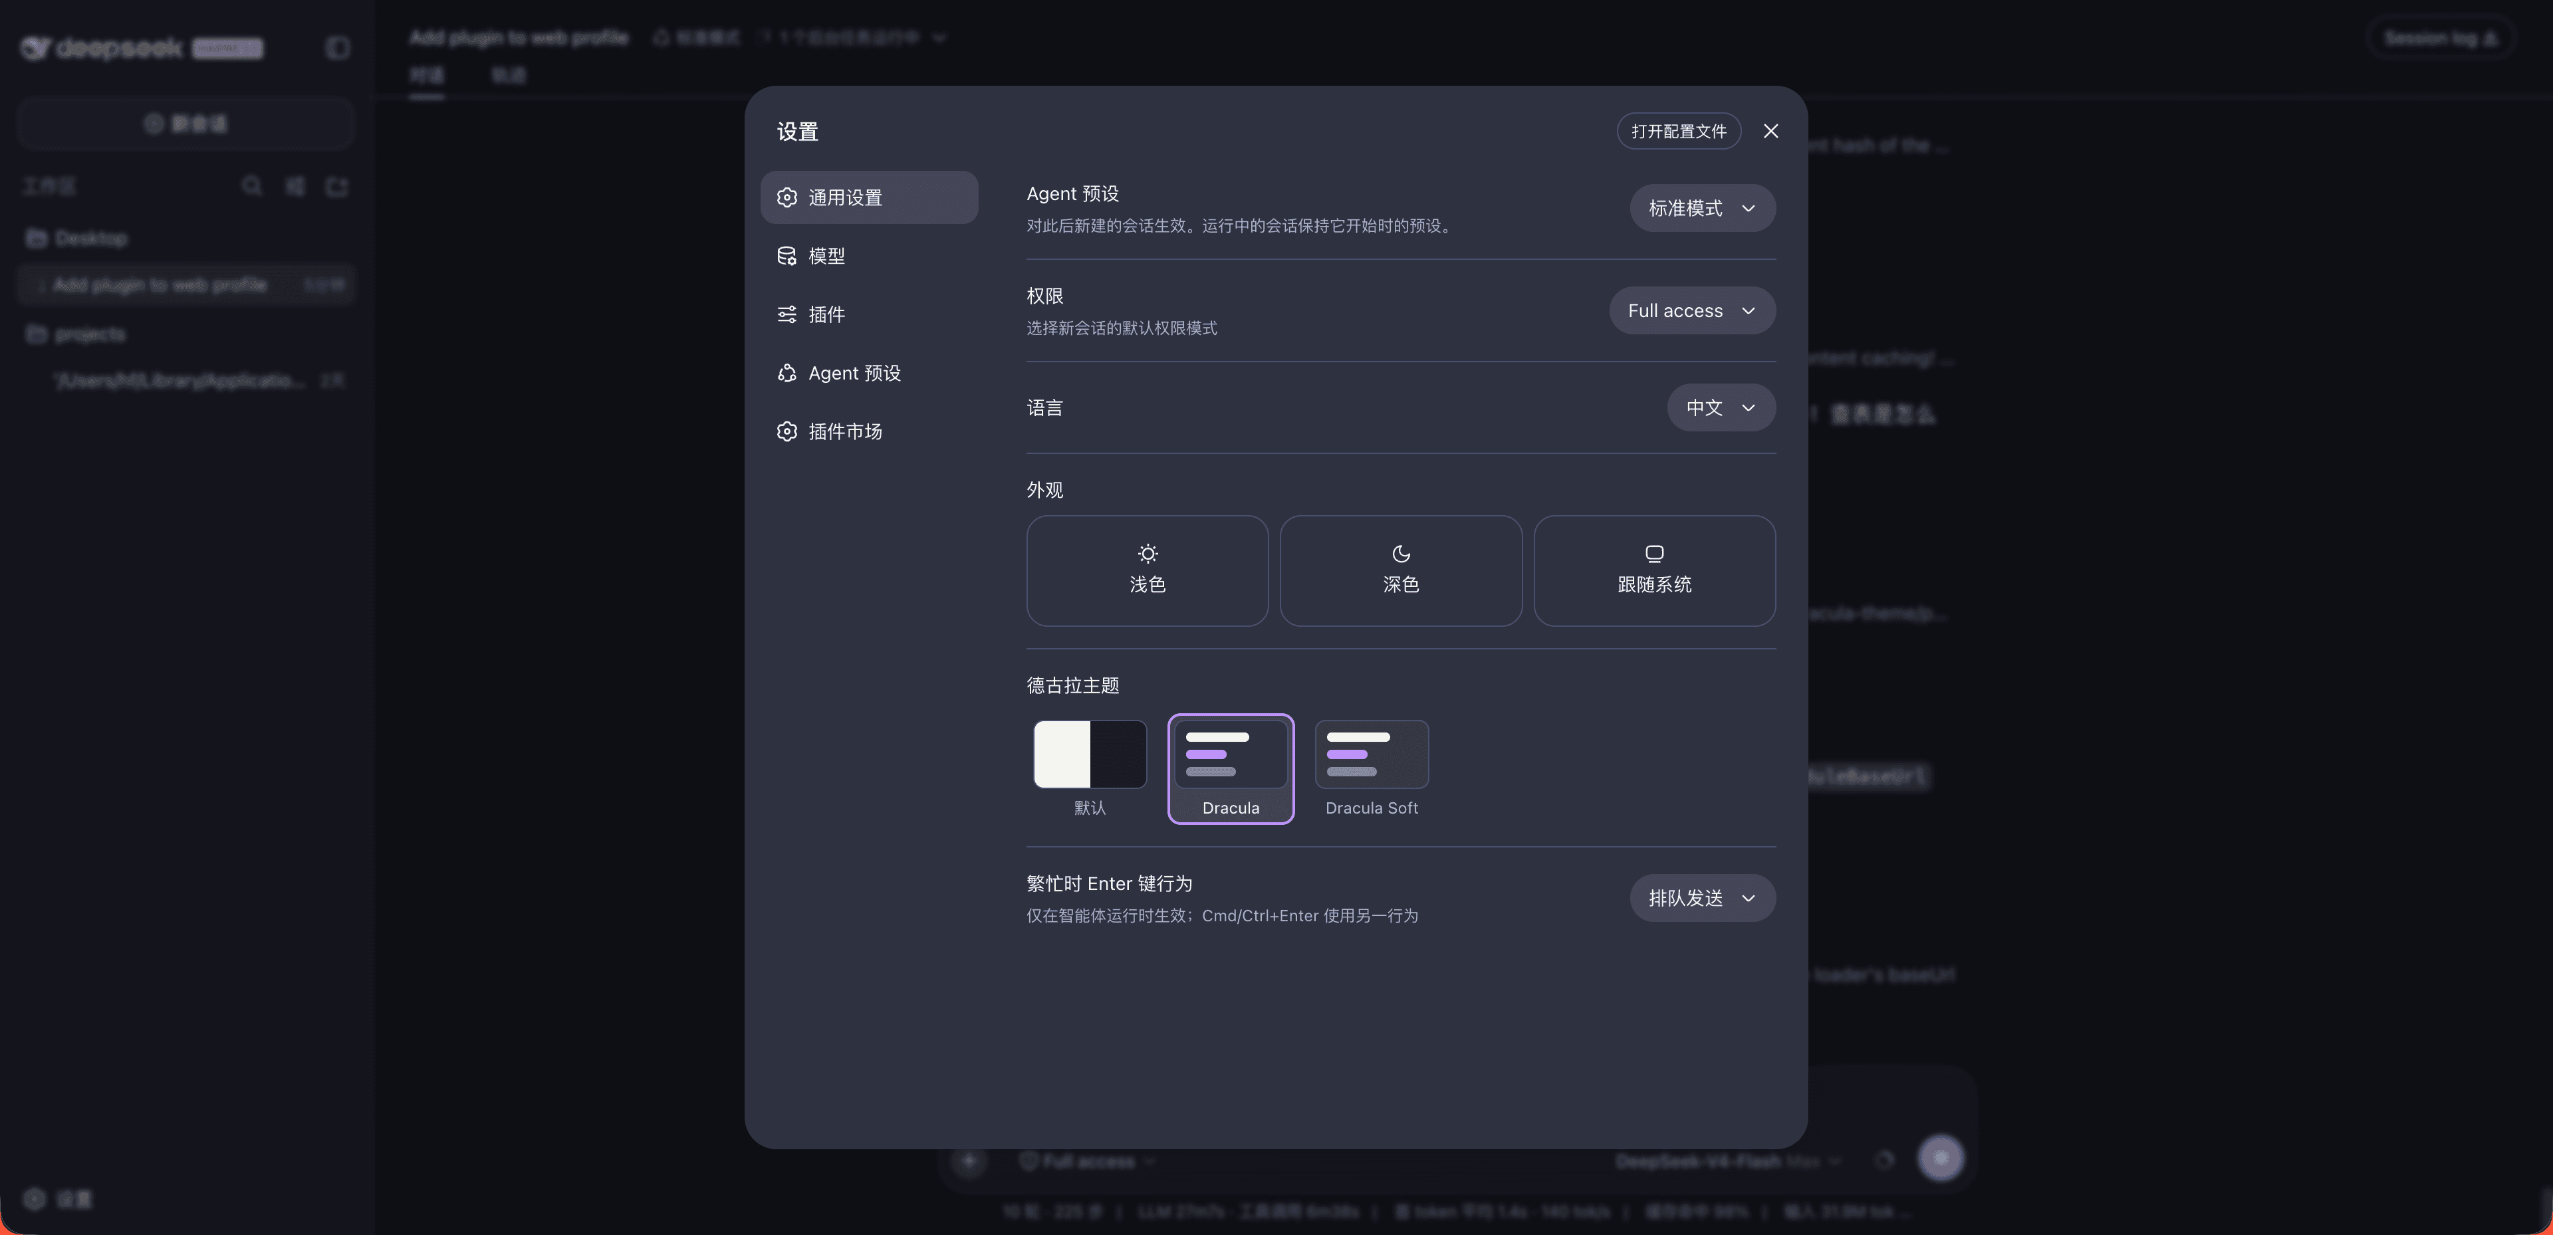Switch to the 模型 settings section
This screenshot has height=1235, width=2553.
(x=869, y=256)
